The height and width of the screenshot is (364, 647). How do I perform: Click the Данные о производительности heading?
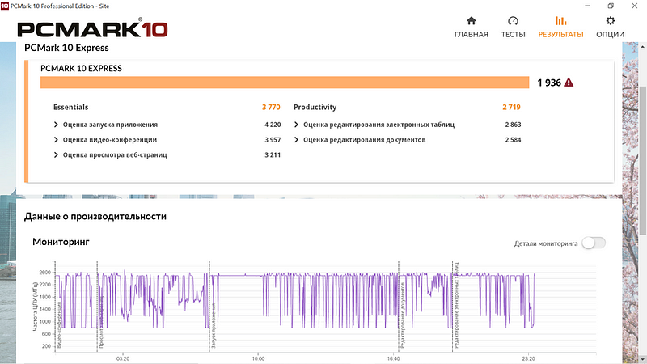tap(95, 216)
